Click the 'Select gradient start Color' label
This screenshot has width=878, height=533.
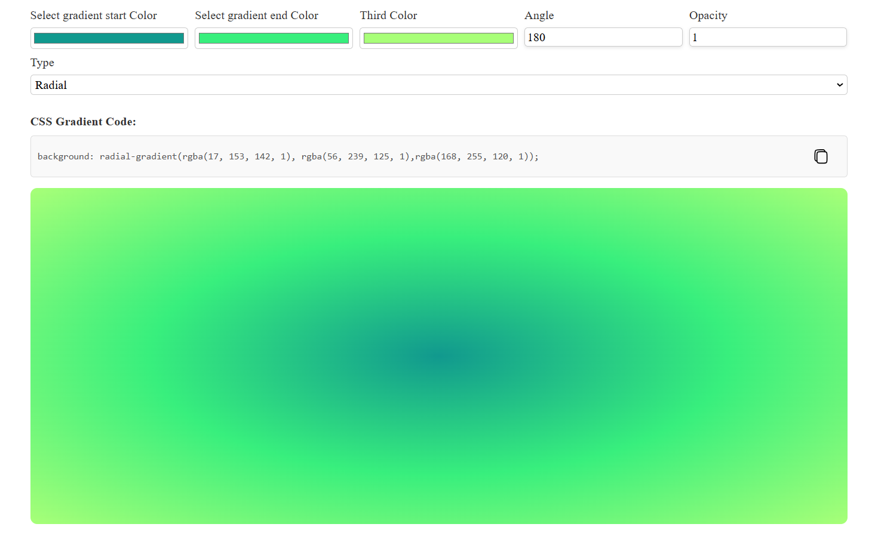pos(94,16)
